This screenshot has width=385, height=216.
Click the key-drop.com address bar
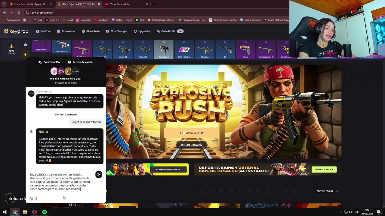(156, 13)
